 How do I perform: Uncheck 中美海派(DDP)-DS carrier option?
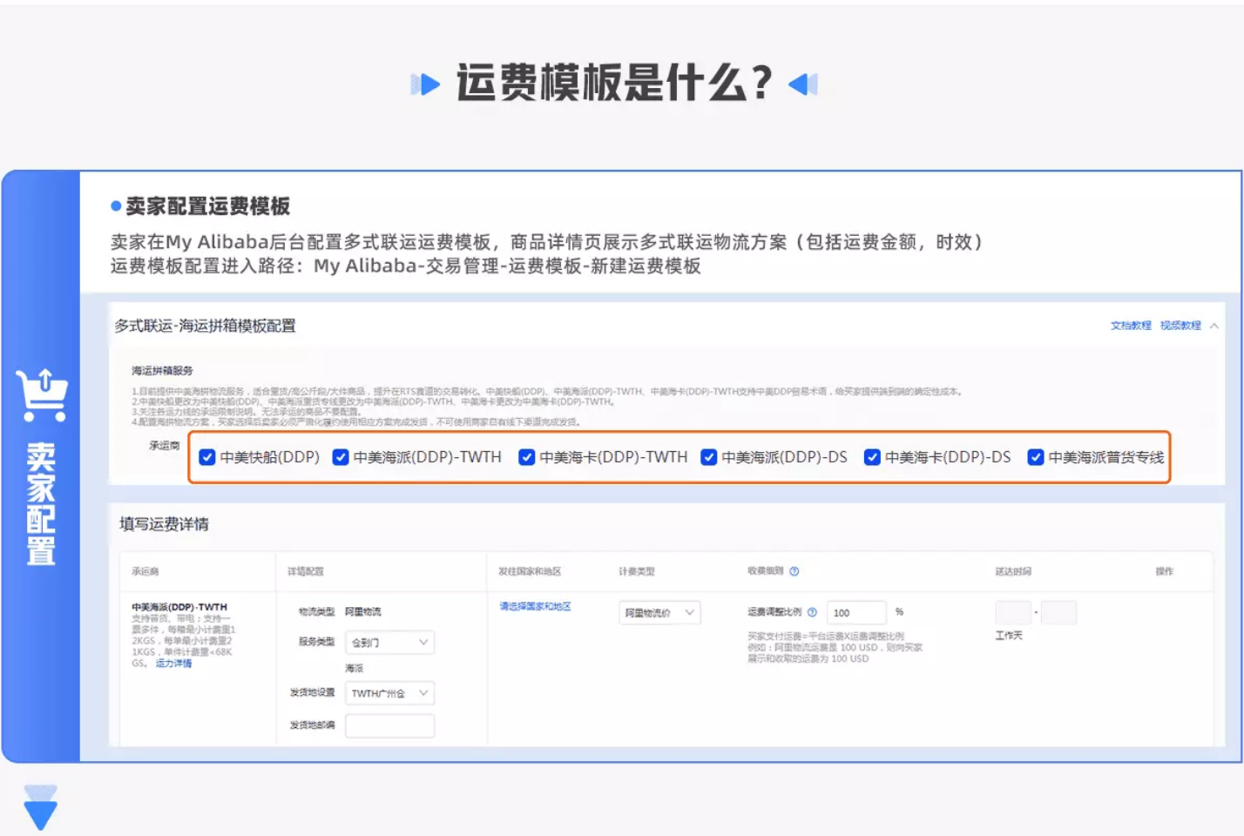(x=709, y=457)
